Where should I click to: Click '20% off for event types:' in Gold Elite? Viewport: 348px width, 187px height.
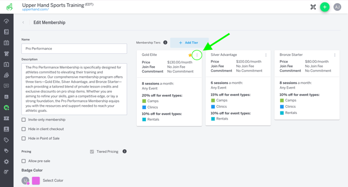162,95
